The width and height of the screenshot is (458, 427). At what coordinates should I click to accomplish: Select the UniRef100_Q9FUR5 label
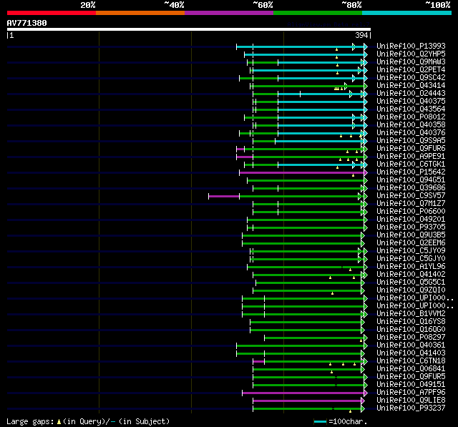tap(411, 377)
